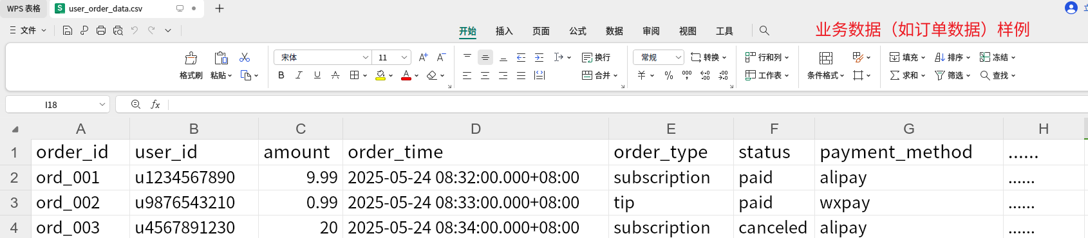Open the Sort (排序) dropdown

[x=952, y=57]
